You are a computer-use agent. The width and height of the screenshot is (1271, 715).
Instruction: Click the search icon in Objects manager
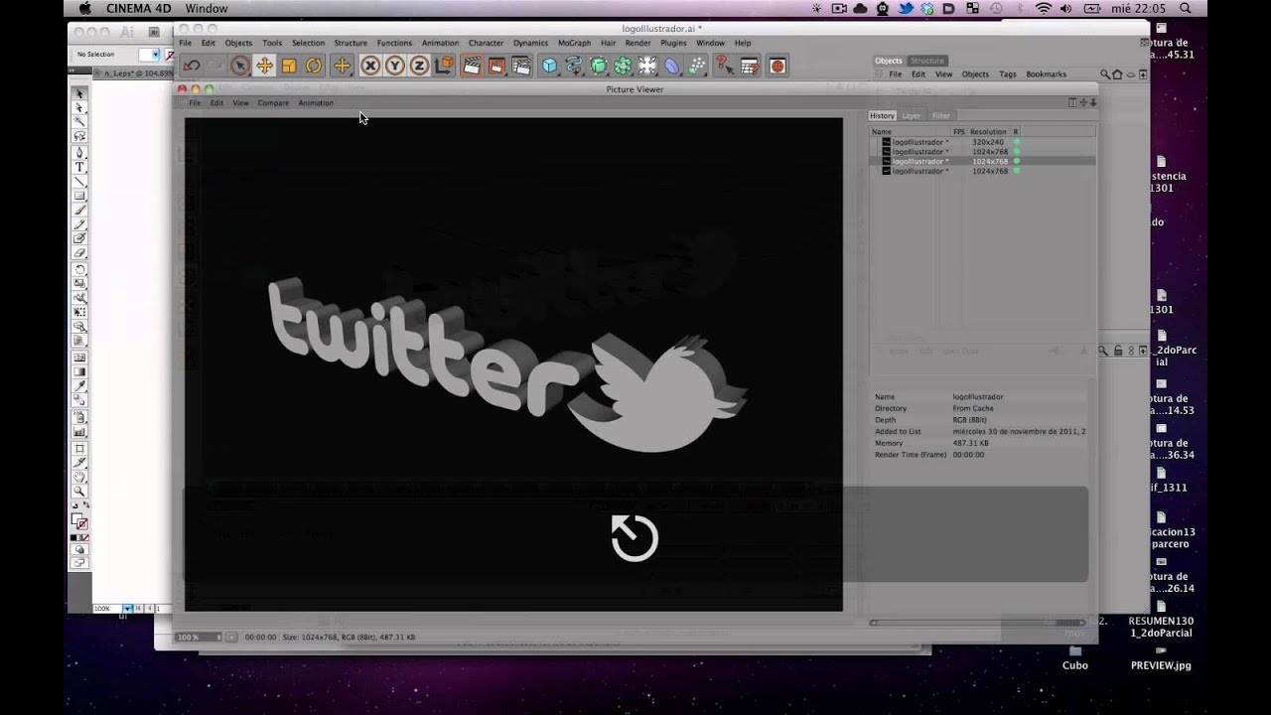click(x=1105, y=74)
